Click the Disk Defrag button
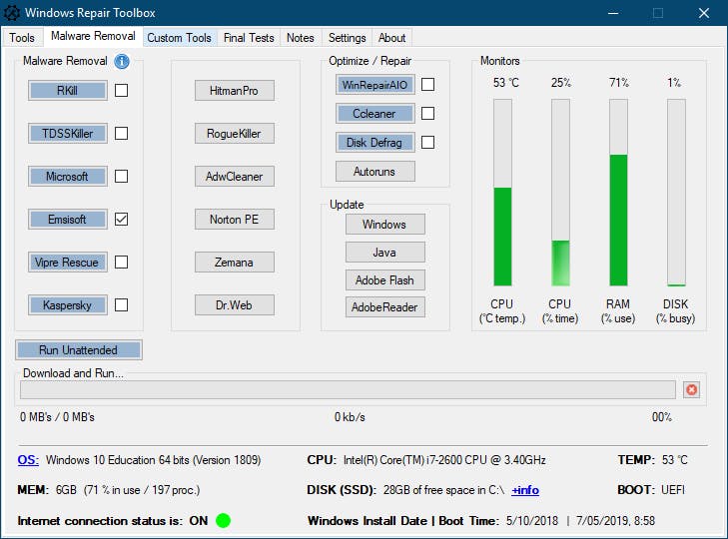 [x=375, y=142]
